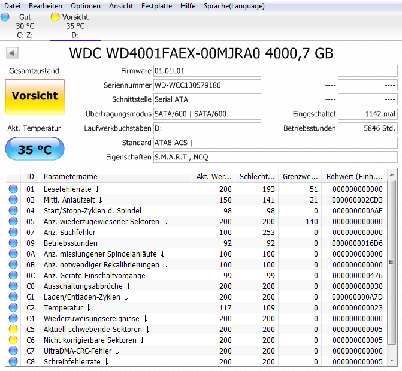Click the Firmware field 01.01L01
This screenshot has width=402, height=371.
[207, 71]
